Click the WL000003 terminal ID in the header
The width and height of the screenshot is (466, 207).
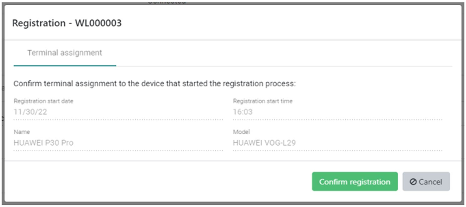tap(98, 23)
